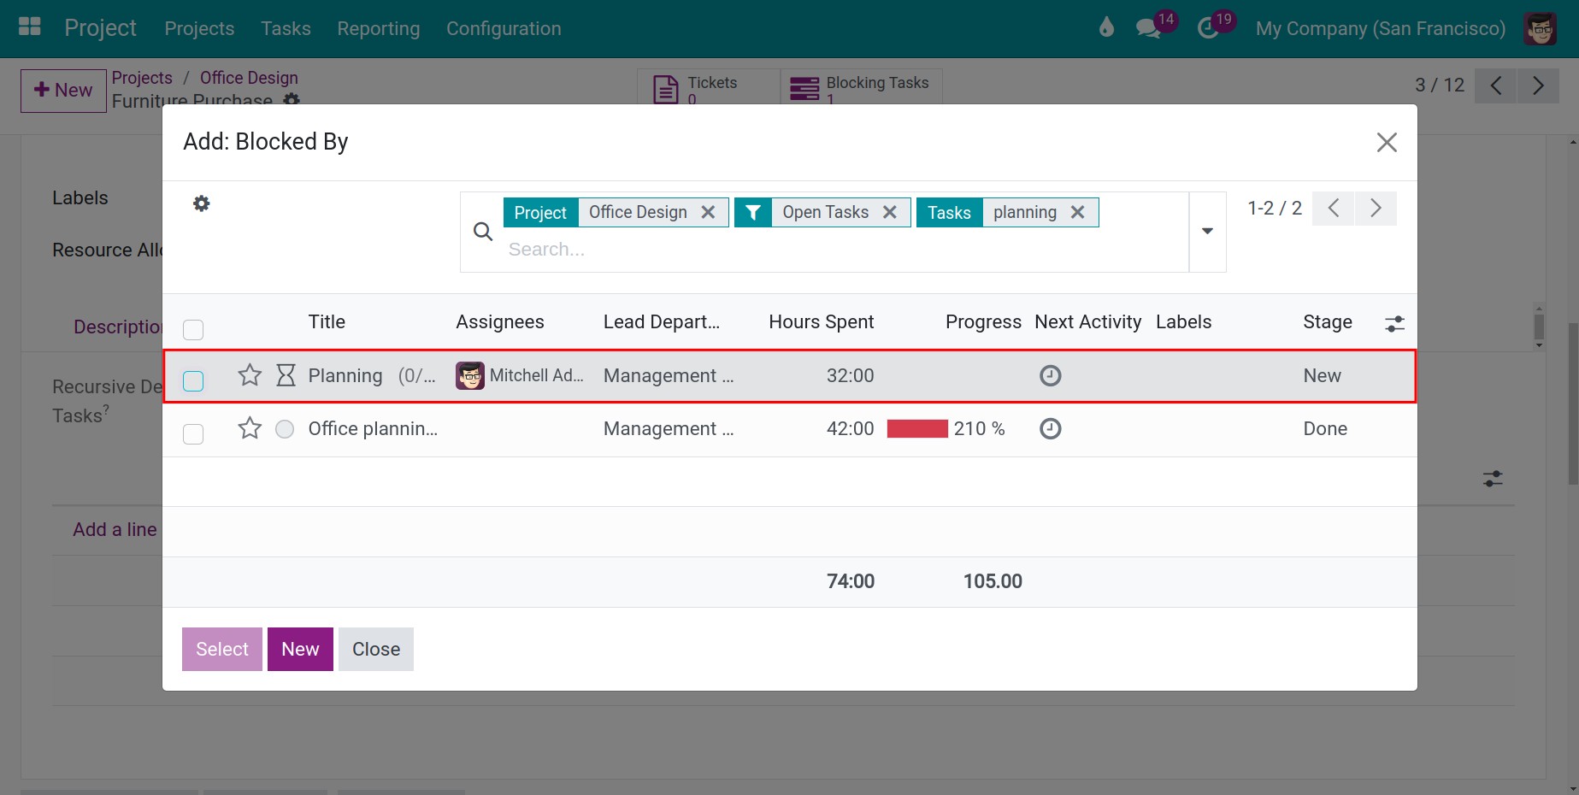The image size is (1579, 795).
Task: Open the user avatar menu in navbar
Action: [x=1540, y=28]
